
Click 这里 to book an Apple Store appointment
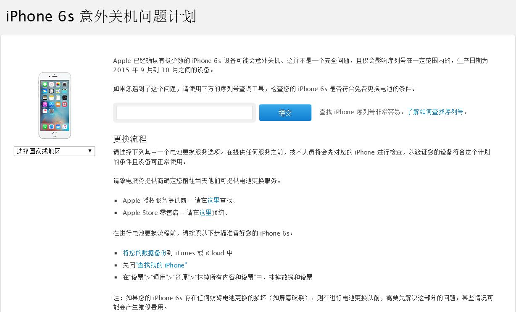click(205, 213)
